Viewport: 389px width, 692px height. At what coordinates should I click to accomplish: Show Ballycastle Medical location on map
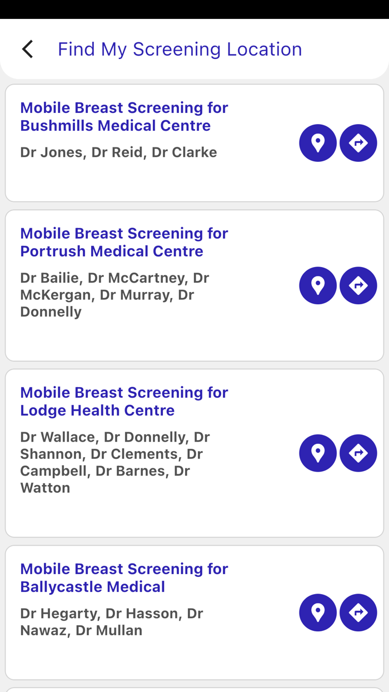(318, 612)
